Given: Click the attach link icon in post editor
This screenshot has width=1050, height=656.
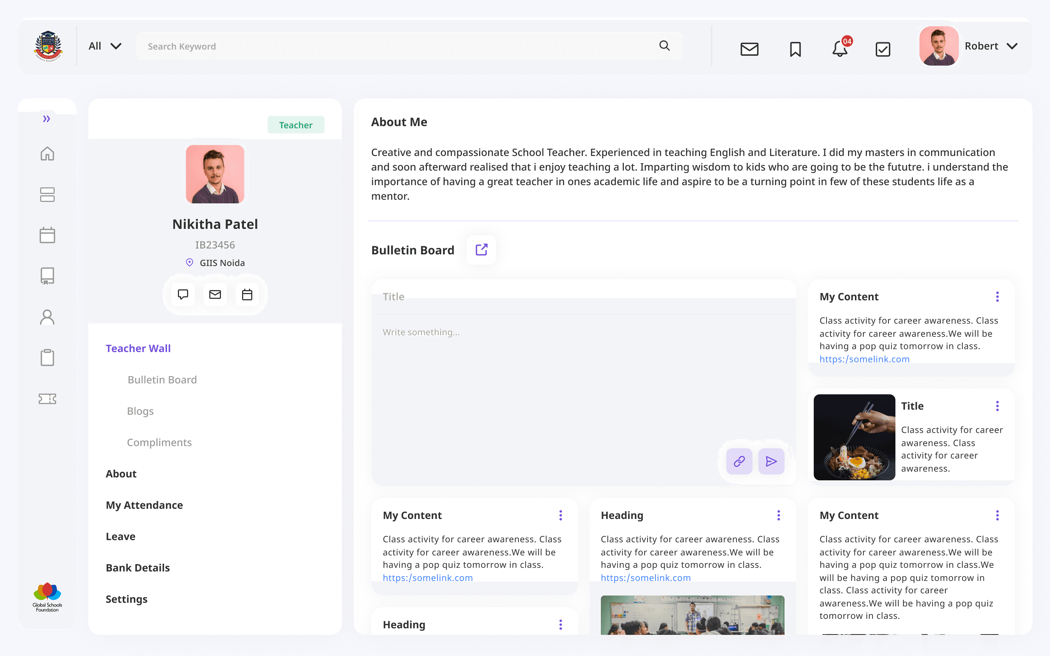Looking at the screenshot, I should pyautogui.click(x=739, y=461).
